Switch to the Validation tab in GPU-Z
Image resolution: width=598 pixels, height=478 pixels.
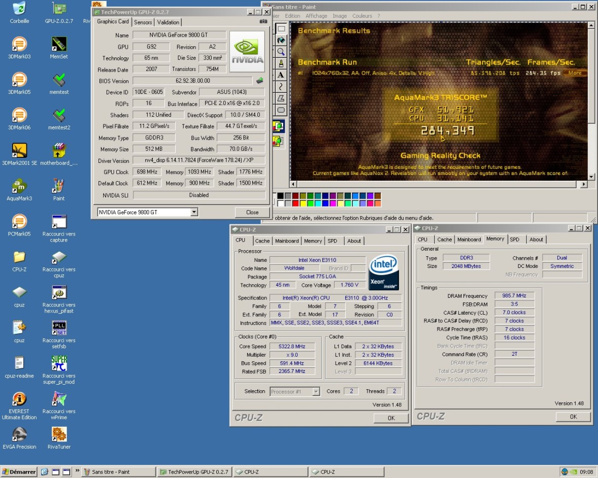pyautogui.click(x=168, y=22)
